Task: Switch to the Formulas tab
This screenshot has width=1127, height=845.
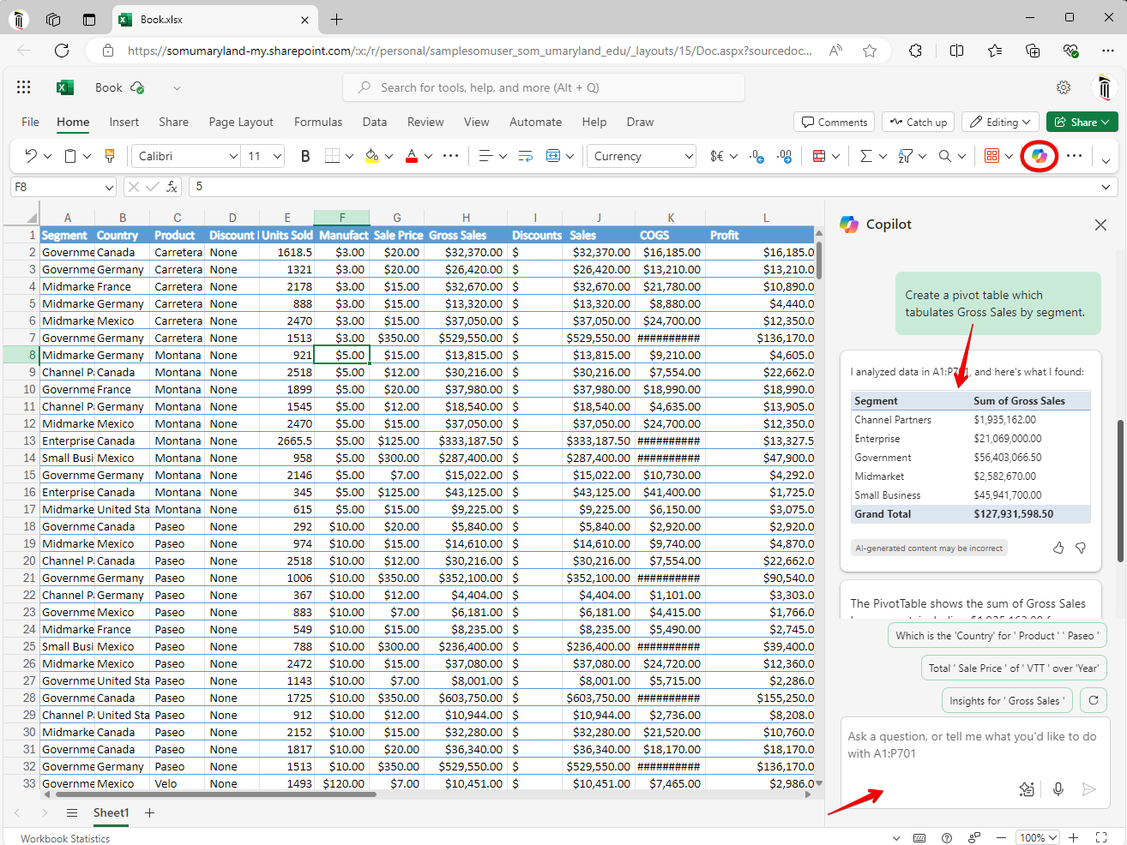Action: pyautogui.click(x=317, y=122)
